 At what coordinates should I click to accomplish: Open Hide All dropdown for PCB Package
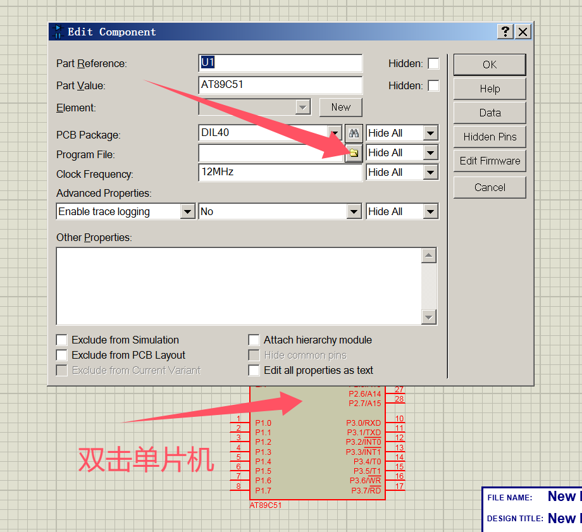430,133
